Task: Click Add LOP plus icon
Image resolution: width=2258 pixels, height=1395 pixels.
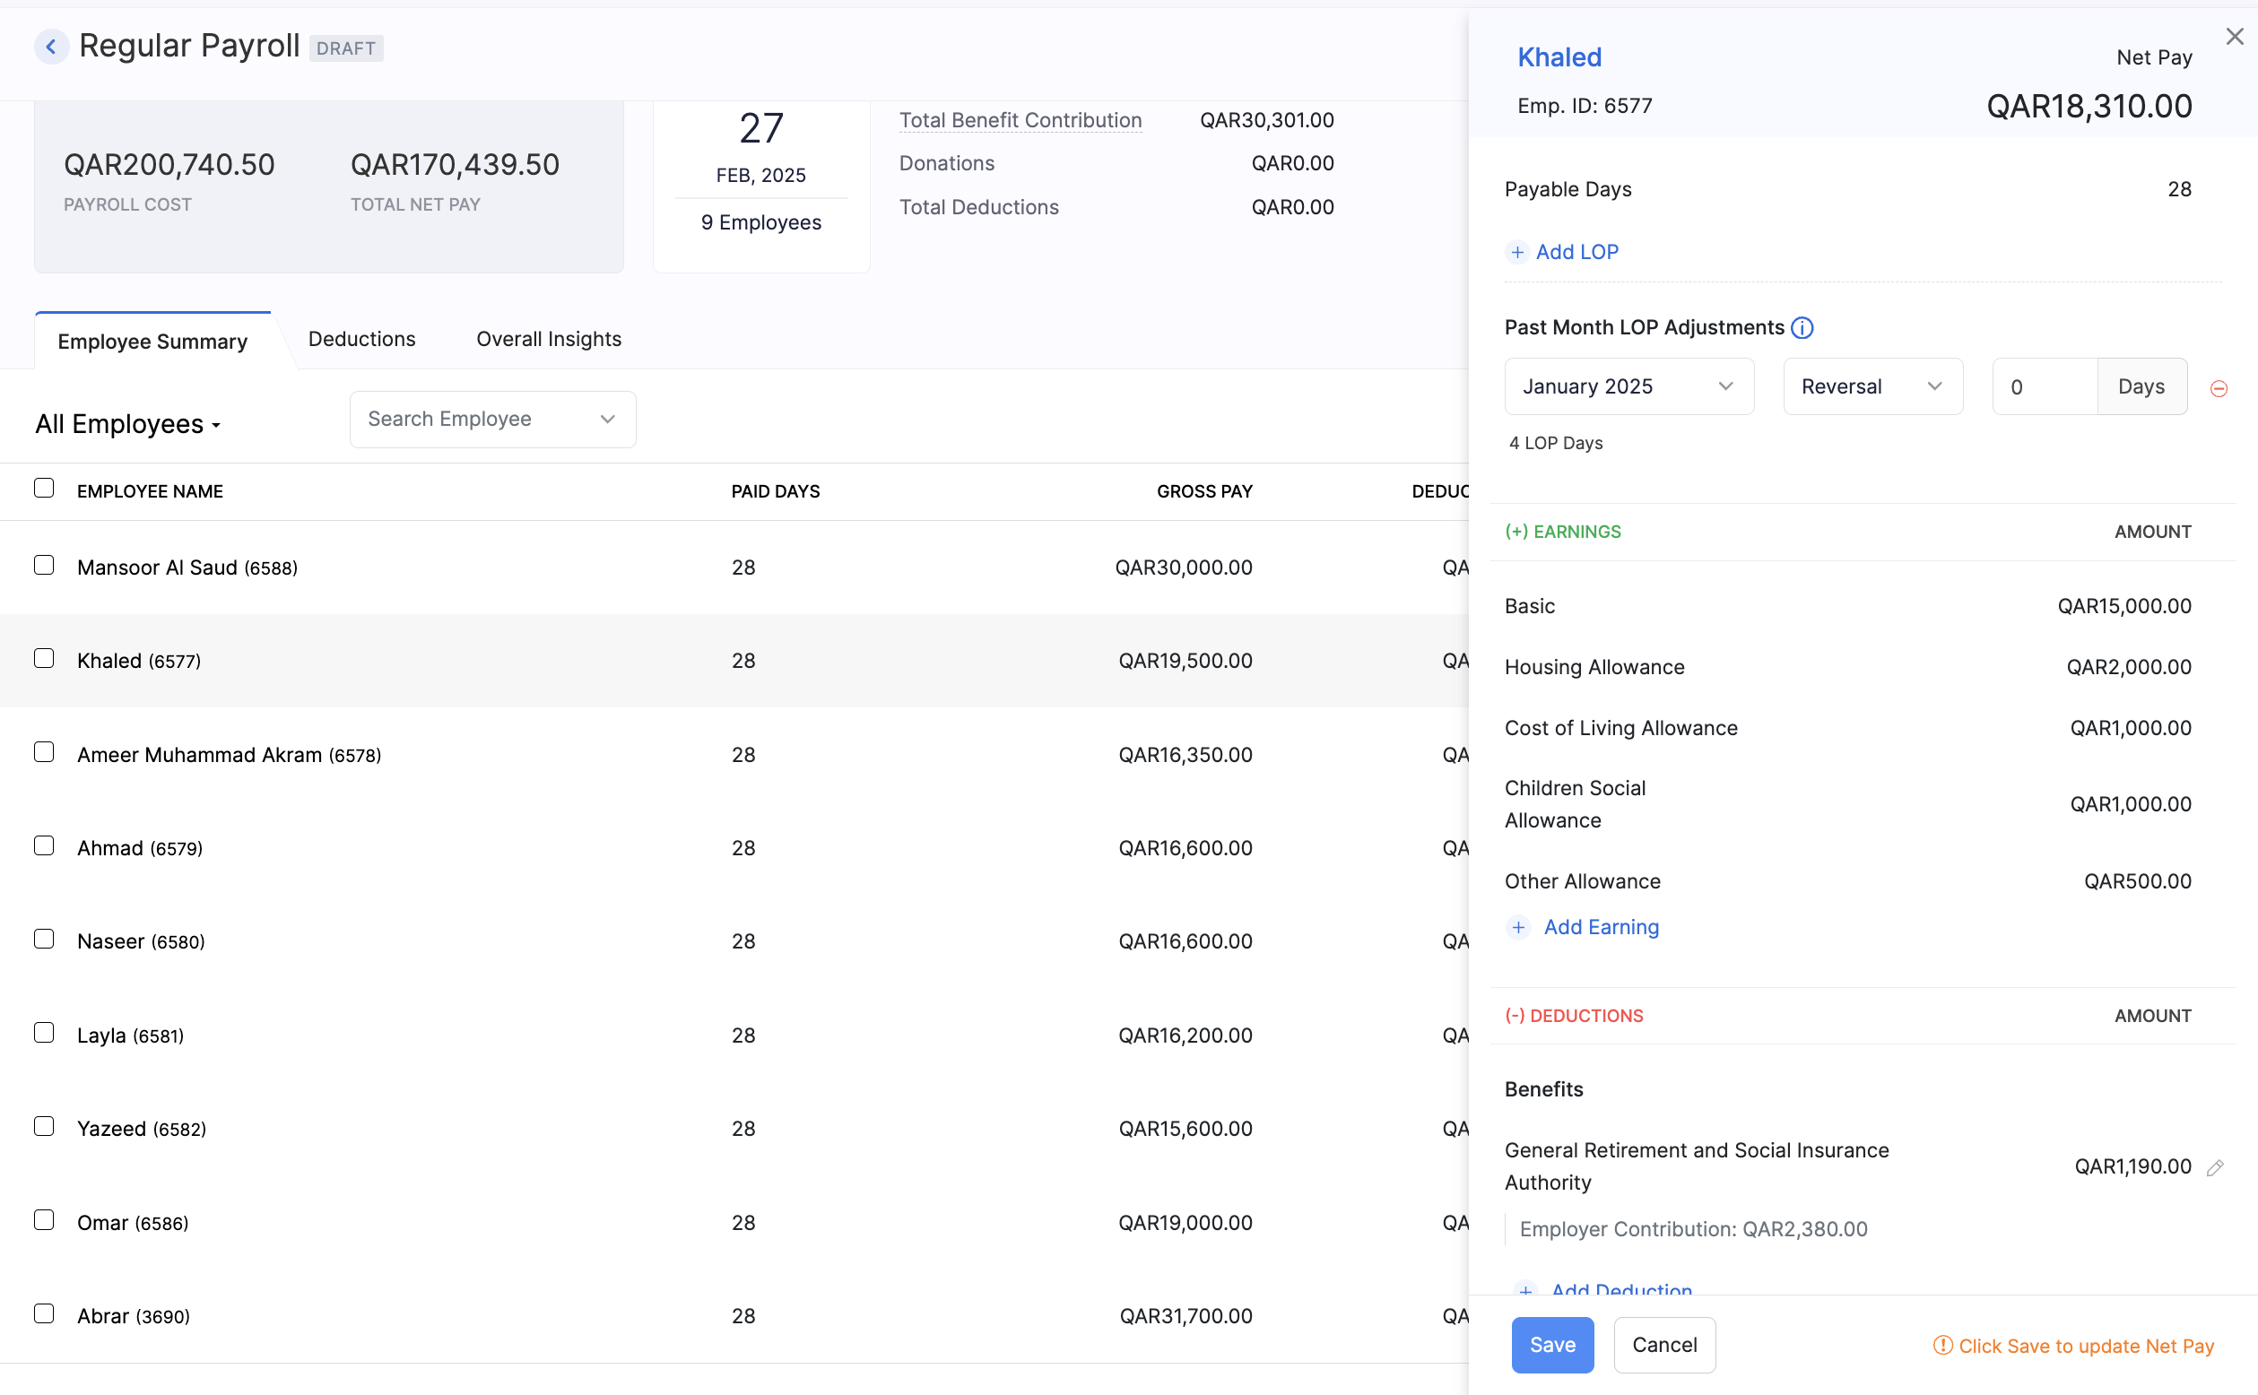Action: (1518, 251)
